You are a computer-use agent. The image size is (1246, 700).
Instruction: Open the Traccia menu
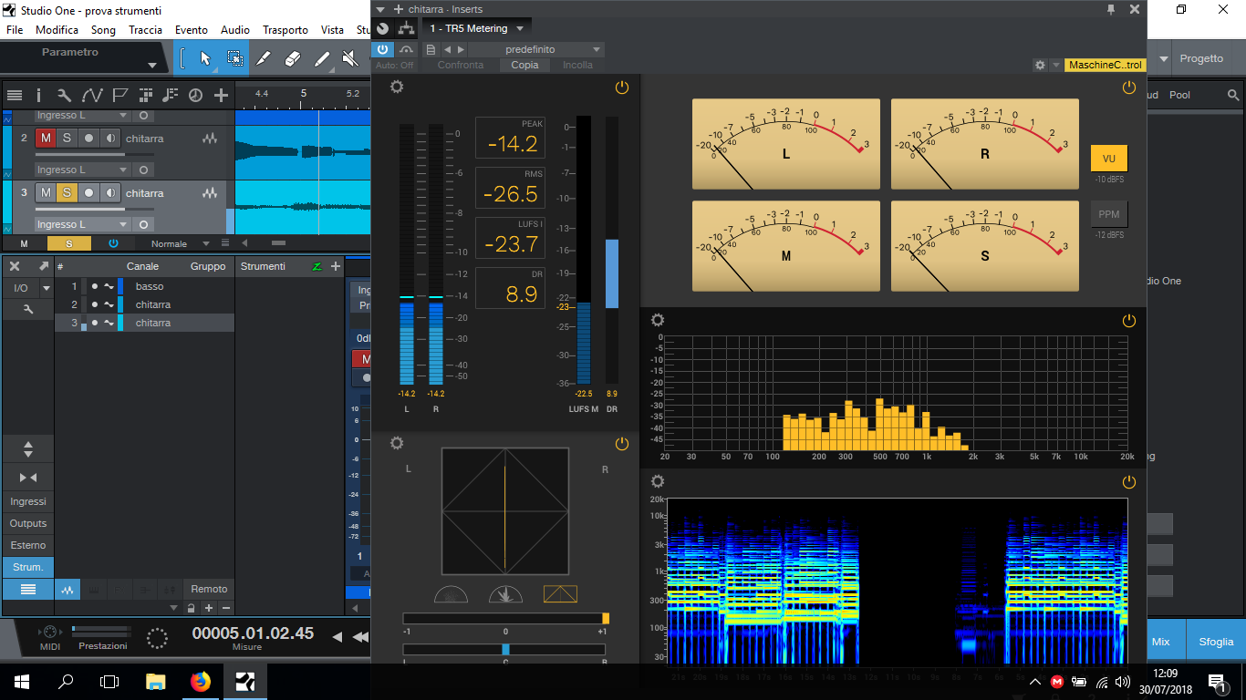coord(145,30)
